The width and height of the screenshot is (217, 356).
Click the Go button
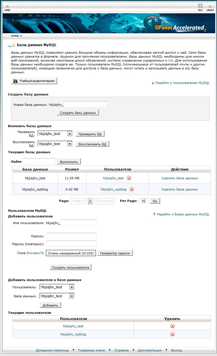pos(155,201)
